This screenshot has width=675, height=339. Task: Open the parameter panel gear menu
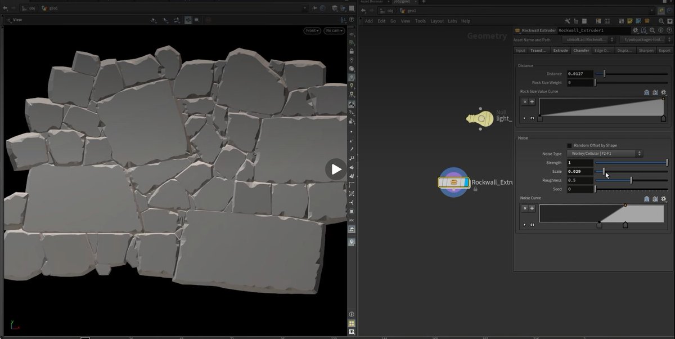[x=636, y=30]
